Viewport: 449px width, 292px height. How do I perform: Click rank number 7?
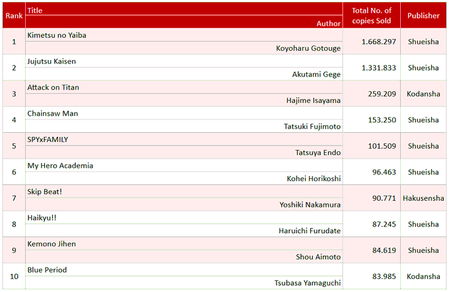(14, 198)
